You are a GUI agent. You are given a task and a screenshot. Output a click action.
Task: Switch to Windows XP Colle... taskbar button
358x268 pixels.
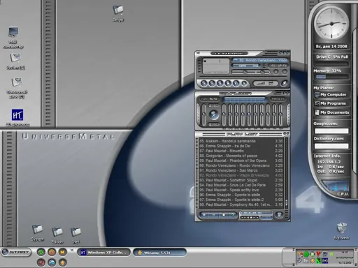tap(104, 253)
